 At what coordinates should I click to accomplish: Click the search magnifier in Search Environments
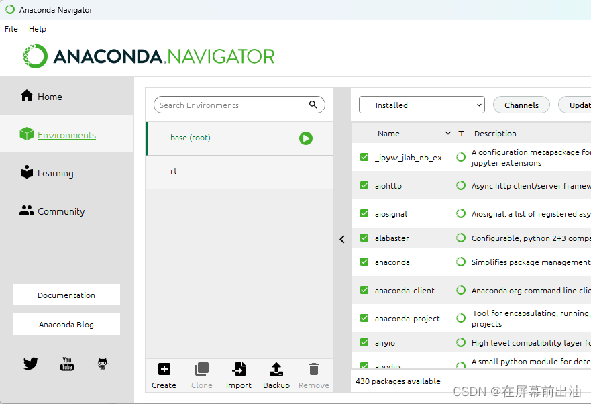[313, 105]
